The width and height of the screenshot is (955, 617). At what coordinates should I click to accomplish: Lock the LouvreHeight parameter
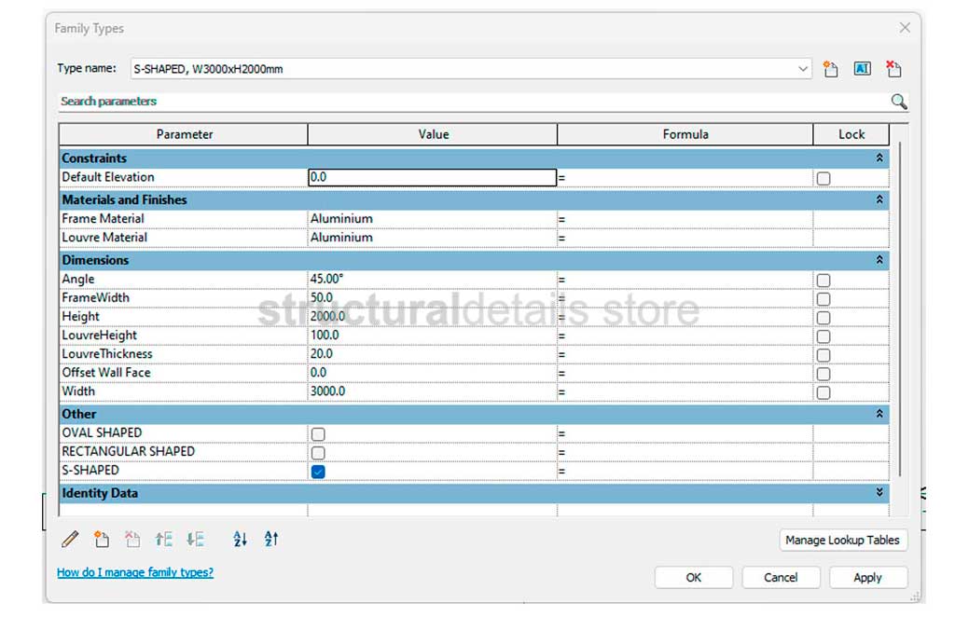pos(824,337)
